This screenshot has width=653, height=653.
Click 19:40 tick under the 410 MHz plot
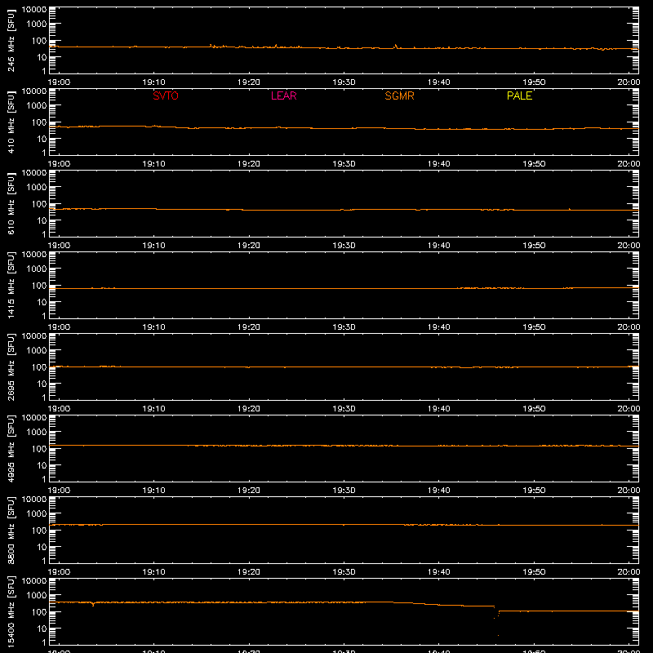pos(439,164)
